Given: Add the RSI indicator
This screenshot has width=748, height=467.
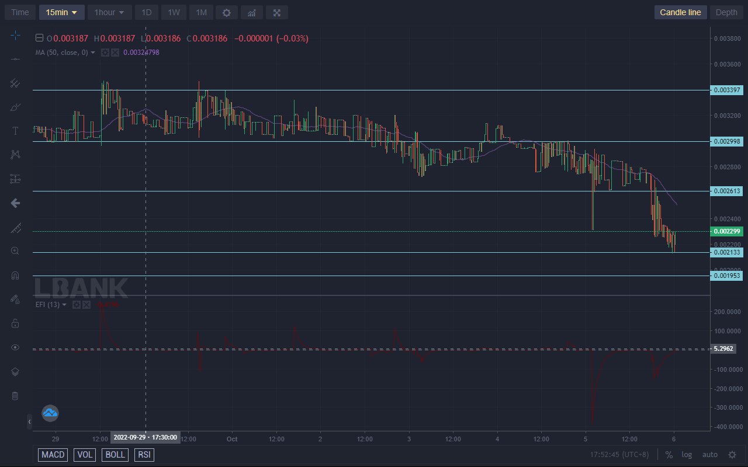Looking at the screenshot, I should tap(144, 455).
